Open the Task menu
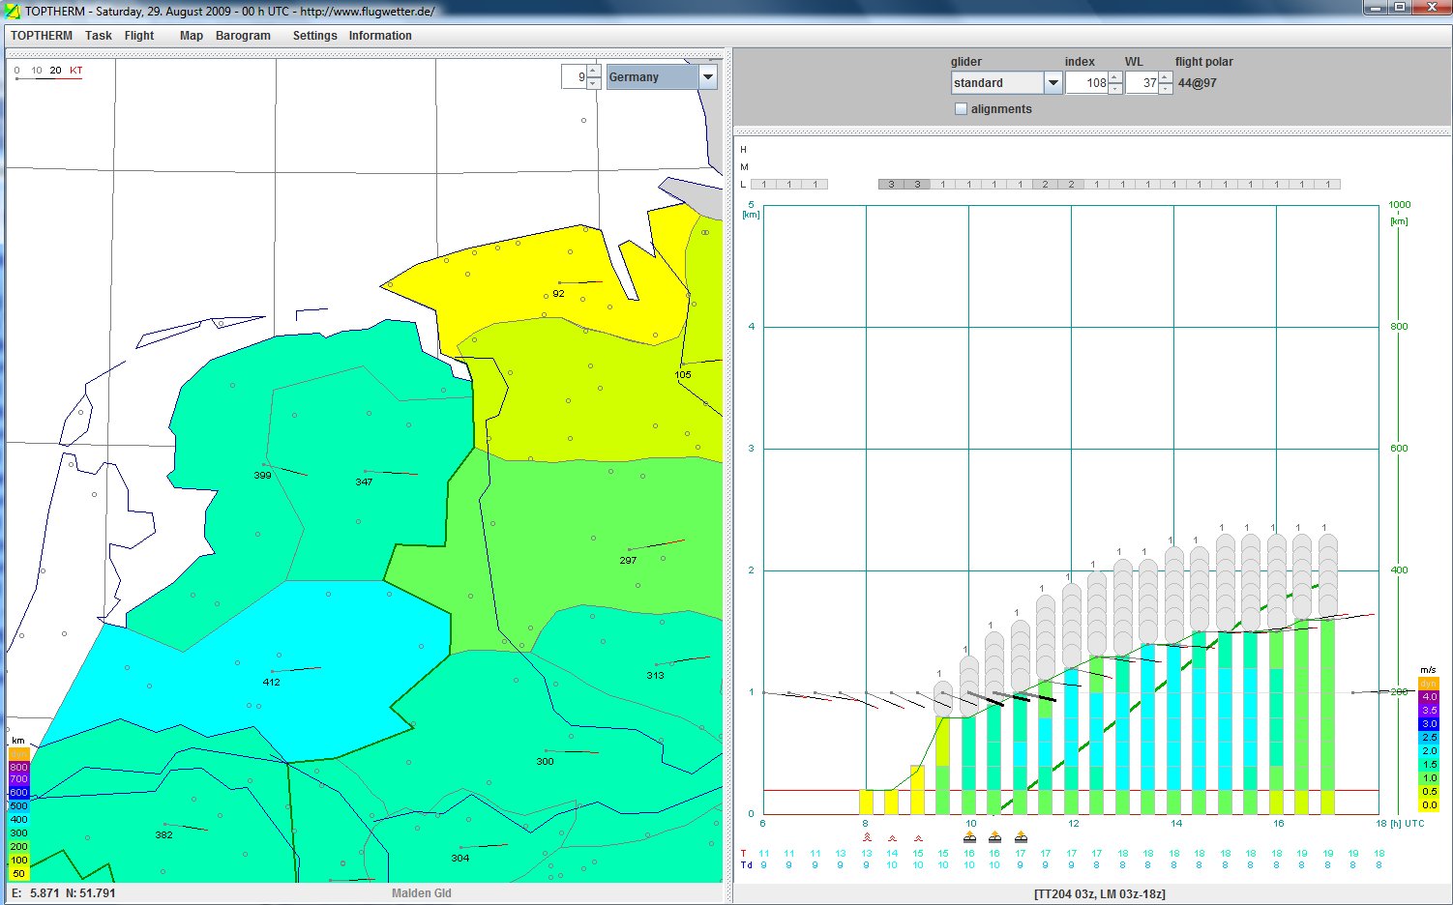The height and width of the screenshot is (905, 1453). pyautogui.click(x=99, y=36)
